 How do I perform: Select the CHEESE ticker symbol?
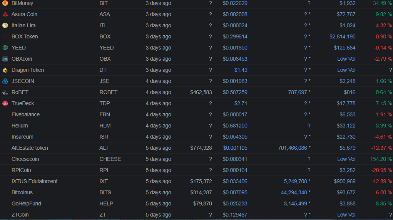(x=110, y=159)
